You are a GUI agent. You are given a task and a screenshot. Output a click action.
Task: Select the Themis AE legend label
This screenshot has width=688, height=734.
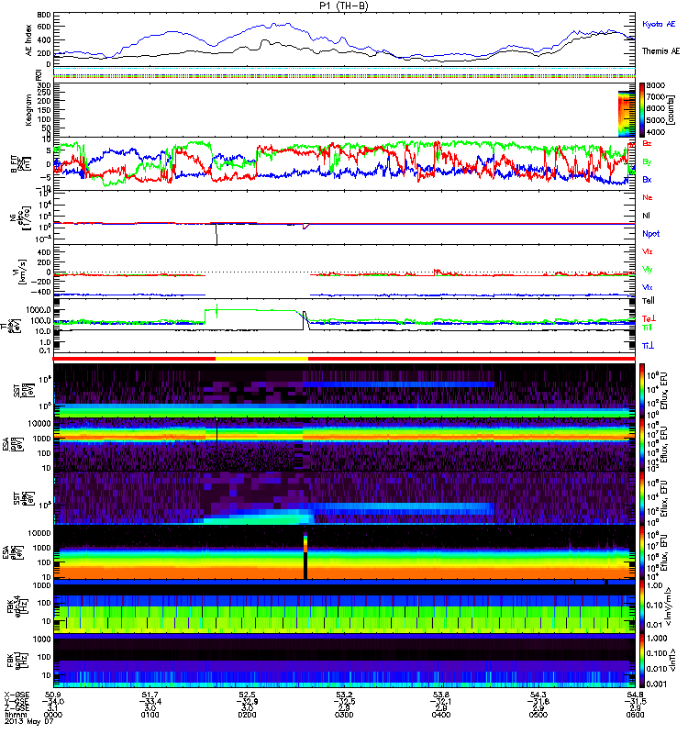(x=660, y=51)
